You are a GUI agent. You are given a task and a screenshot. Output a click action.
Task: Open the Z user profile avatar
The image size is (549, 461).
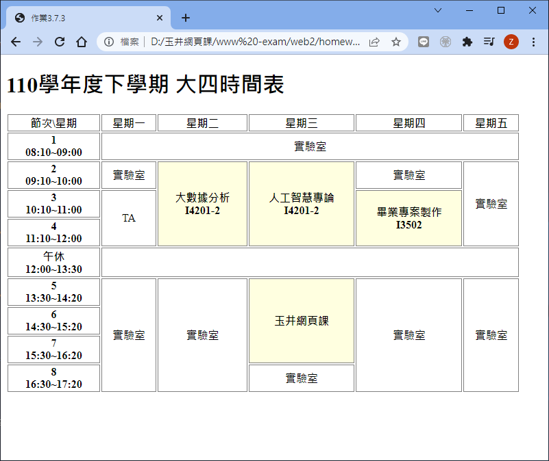pyautogui.click(x=511, y=42)
